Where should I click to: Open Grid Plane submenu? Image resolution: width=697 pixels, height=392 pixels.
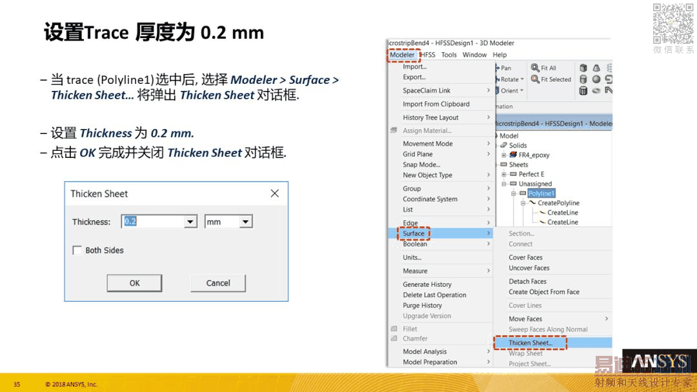pyautogui.click(x=441, y=154)
